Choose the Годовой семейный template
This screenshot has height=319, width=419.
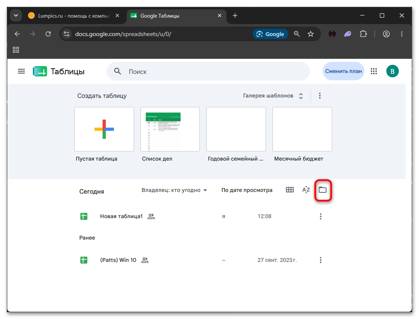(x=236, y=129)
